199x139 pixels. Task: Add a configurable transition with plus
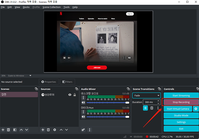click(x=146, y=108)
